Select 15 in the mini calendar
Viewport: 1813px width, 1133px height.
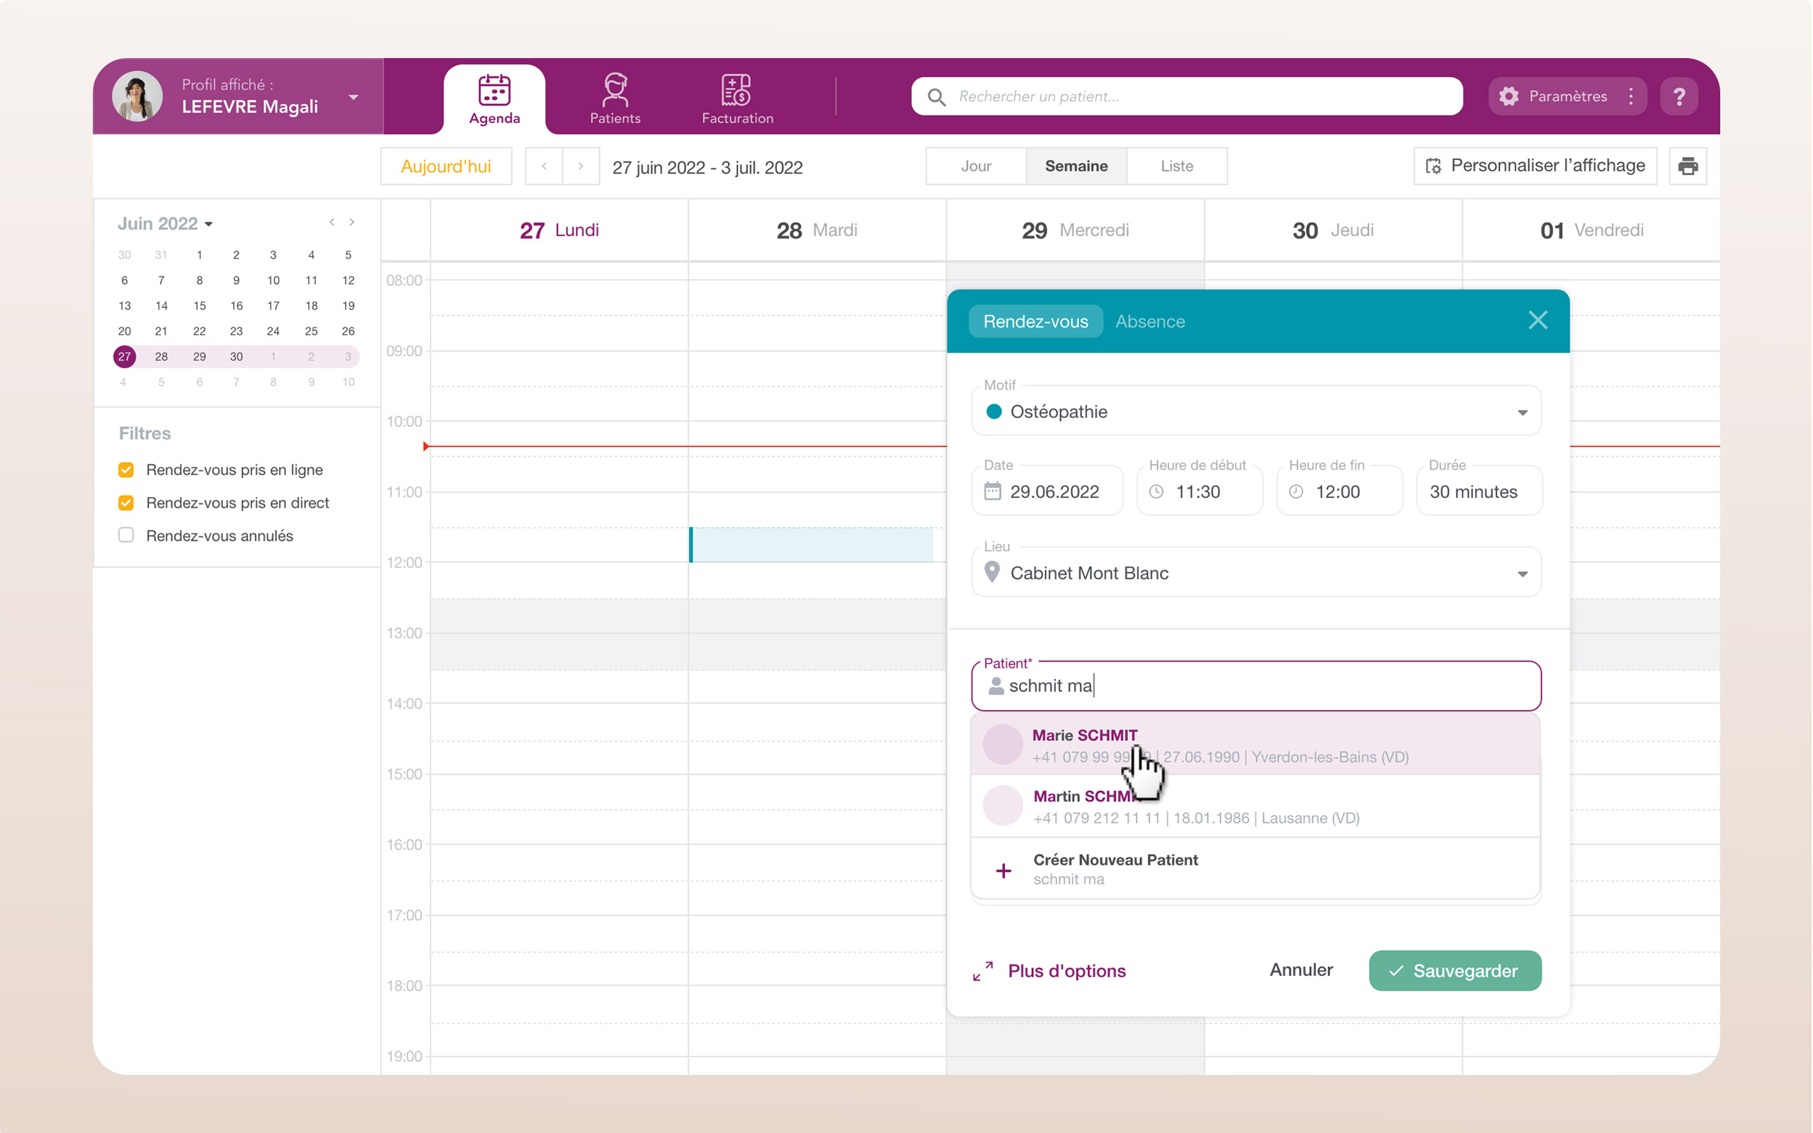pos(199,306)
